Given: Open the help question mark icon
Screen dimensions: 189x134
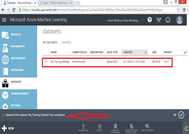Looking at the screenshot, I should point(150,20).
